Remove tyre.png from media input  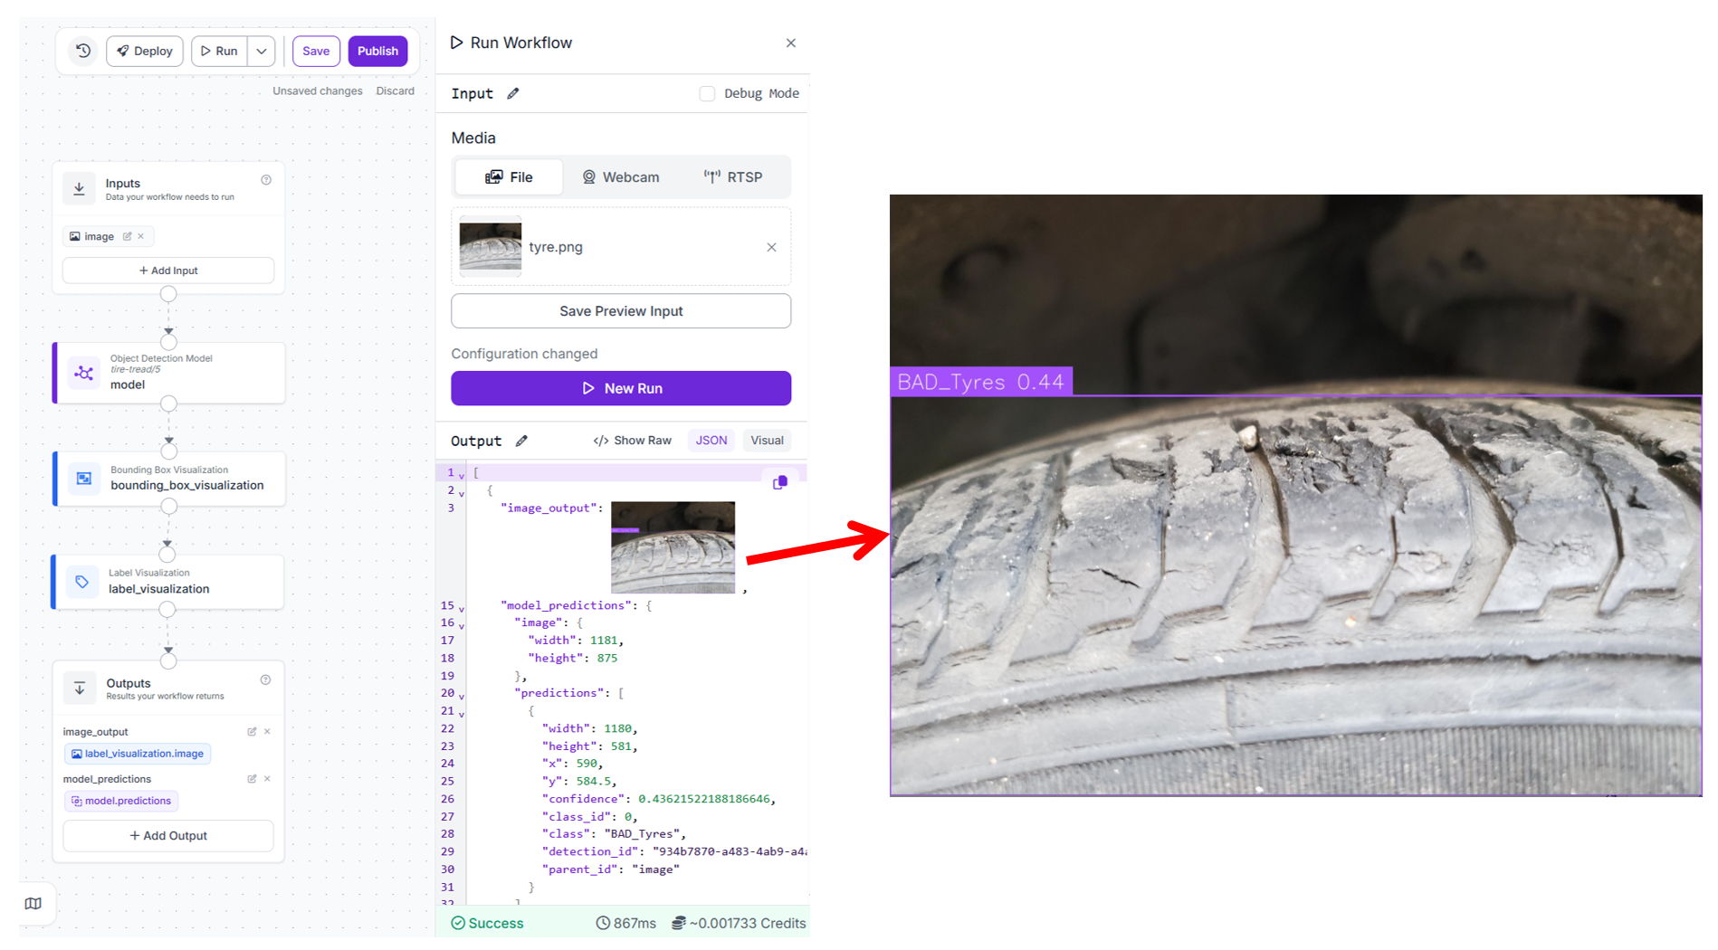[771, 247]
